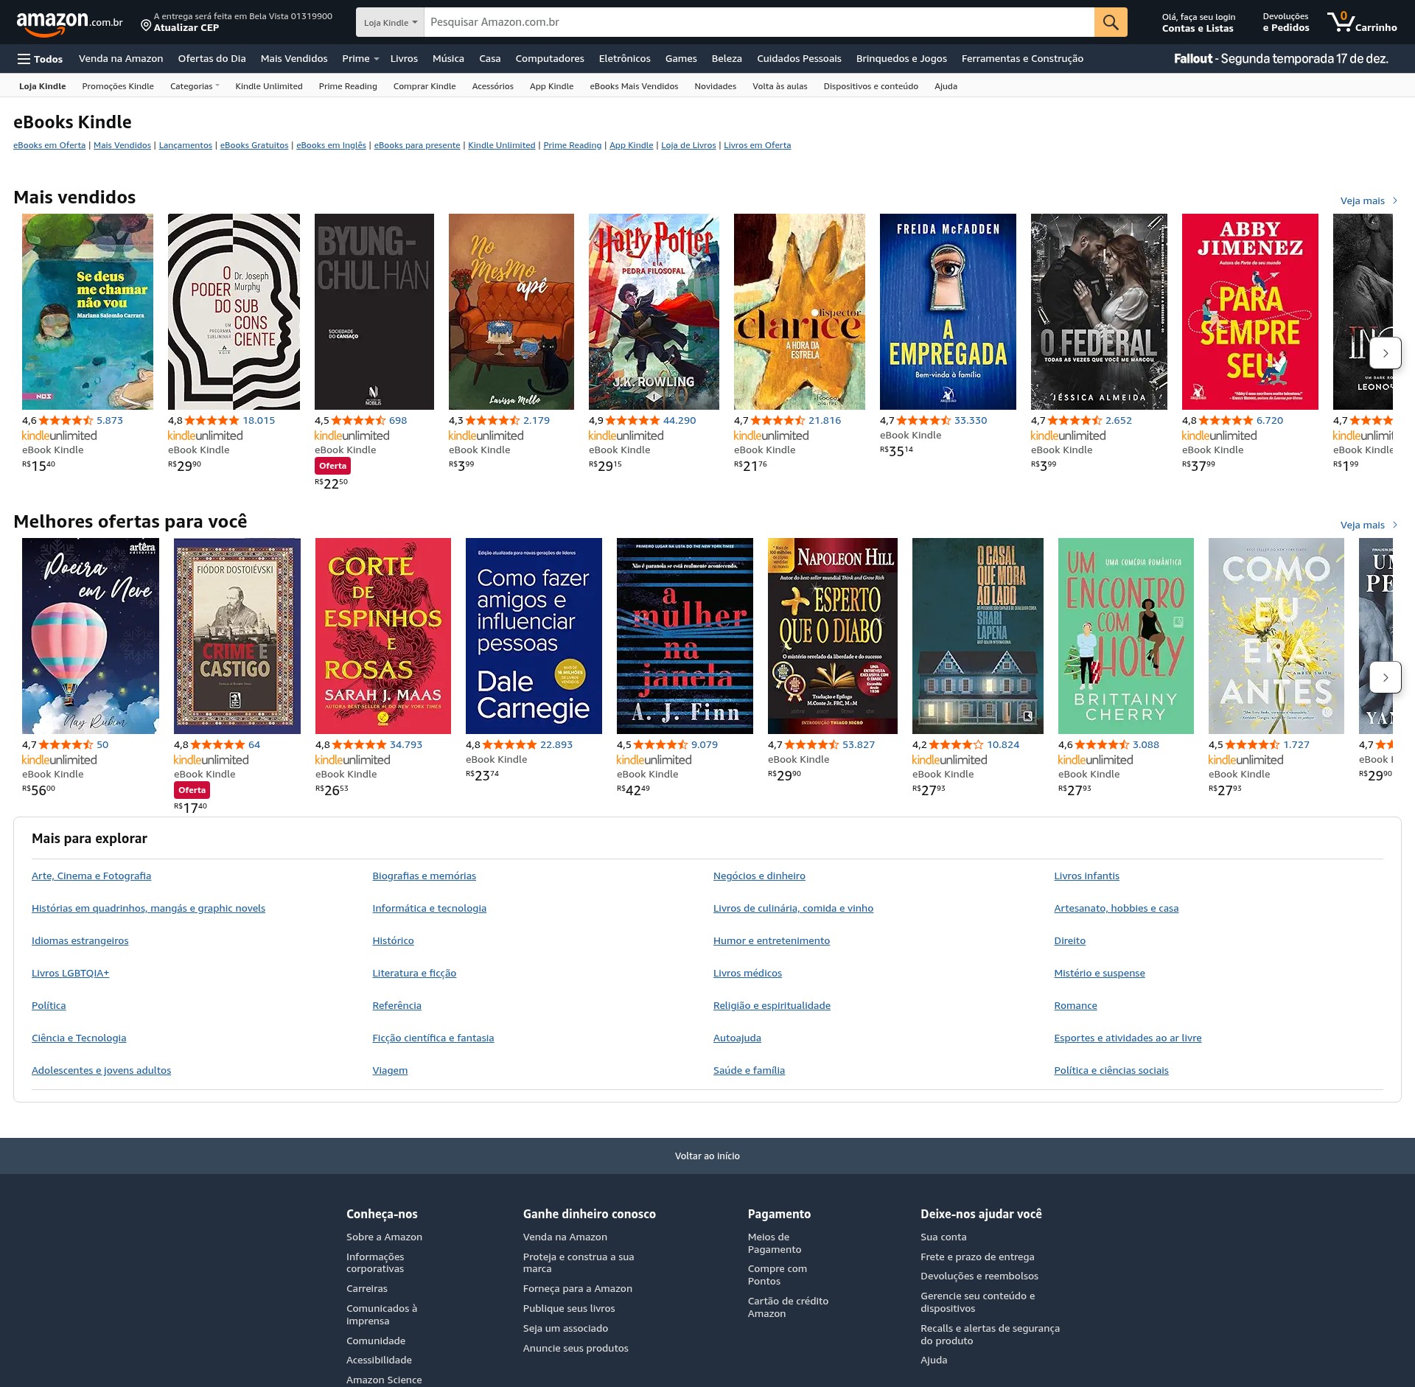Image resolution: width=1415 pixels, height=1387 pixels.
Task: Click Kindle Unlimited logo under Poeira em Neve
Action: [x=60, y=760]
